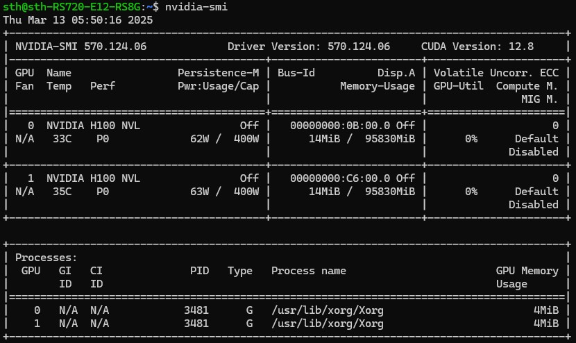Click the 63W power usage value
This screenshot has height=343, width=576.
click(199, 192)
